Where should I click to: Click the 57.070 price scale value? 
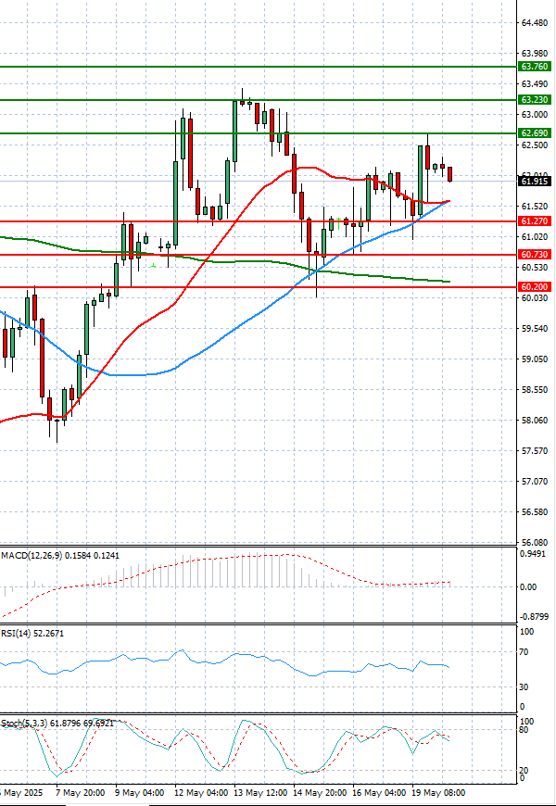534,482
